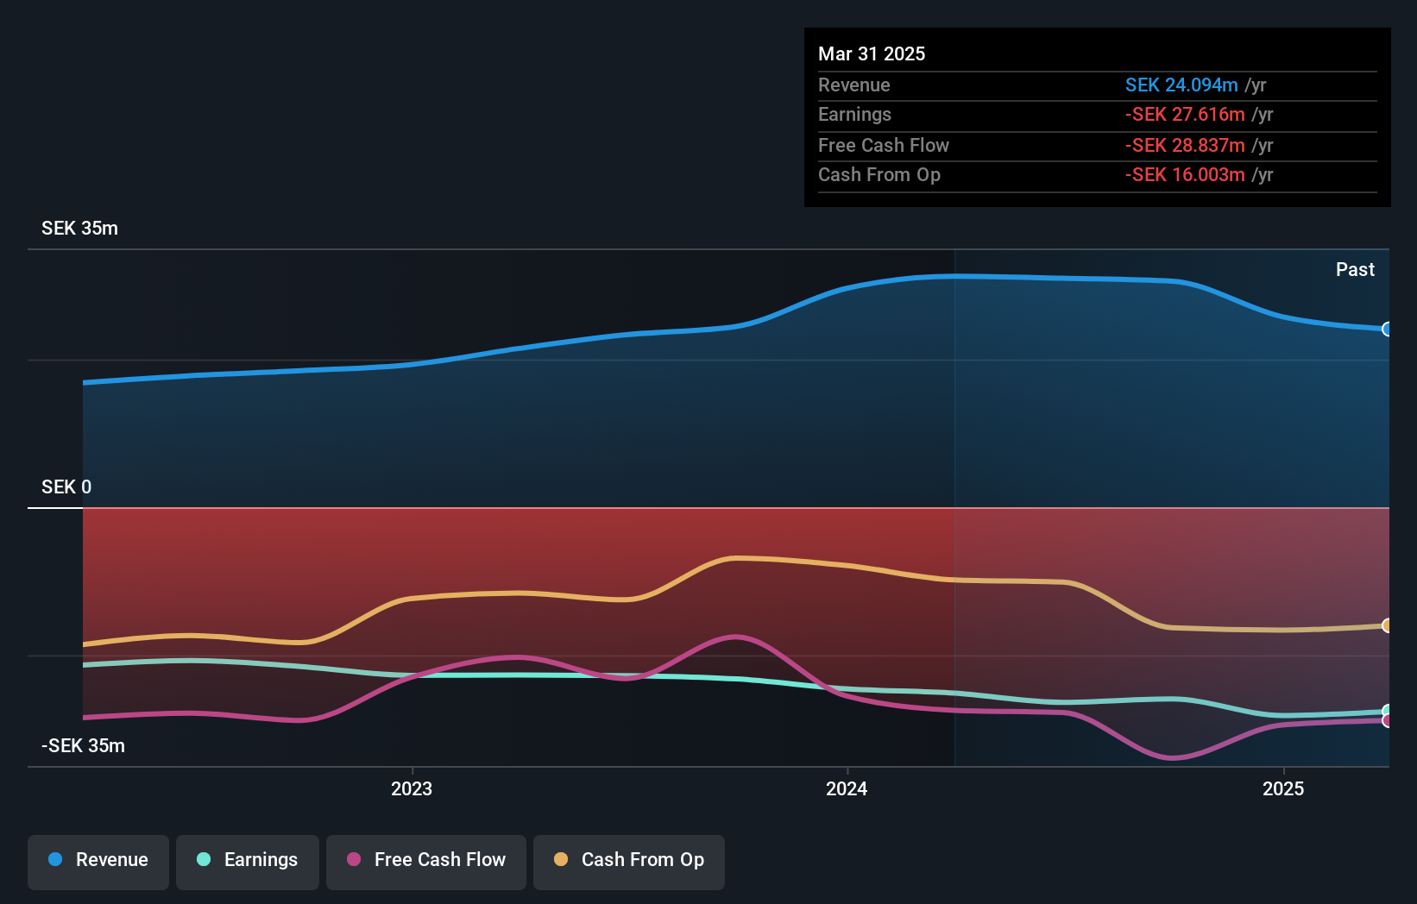Toggle the Revenue legend button
Image resolution: width=1417 pixels, height=904 pixels.
(98, 862)
